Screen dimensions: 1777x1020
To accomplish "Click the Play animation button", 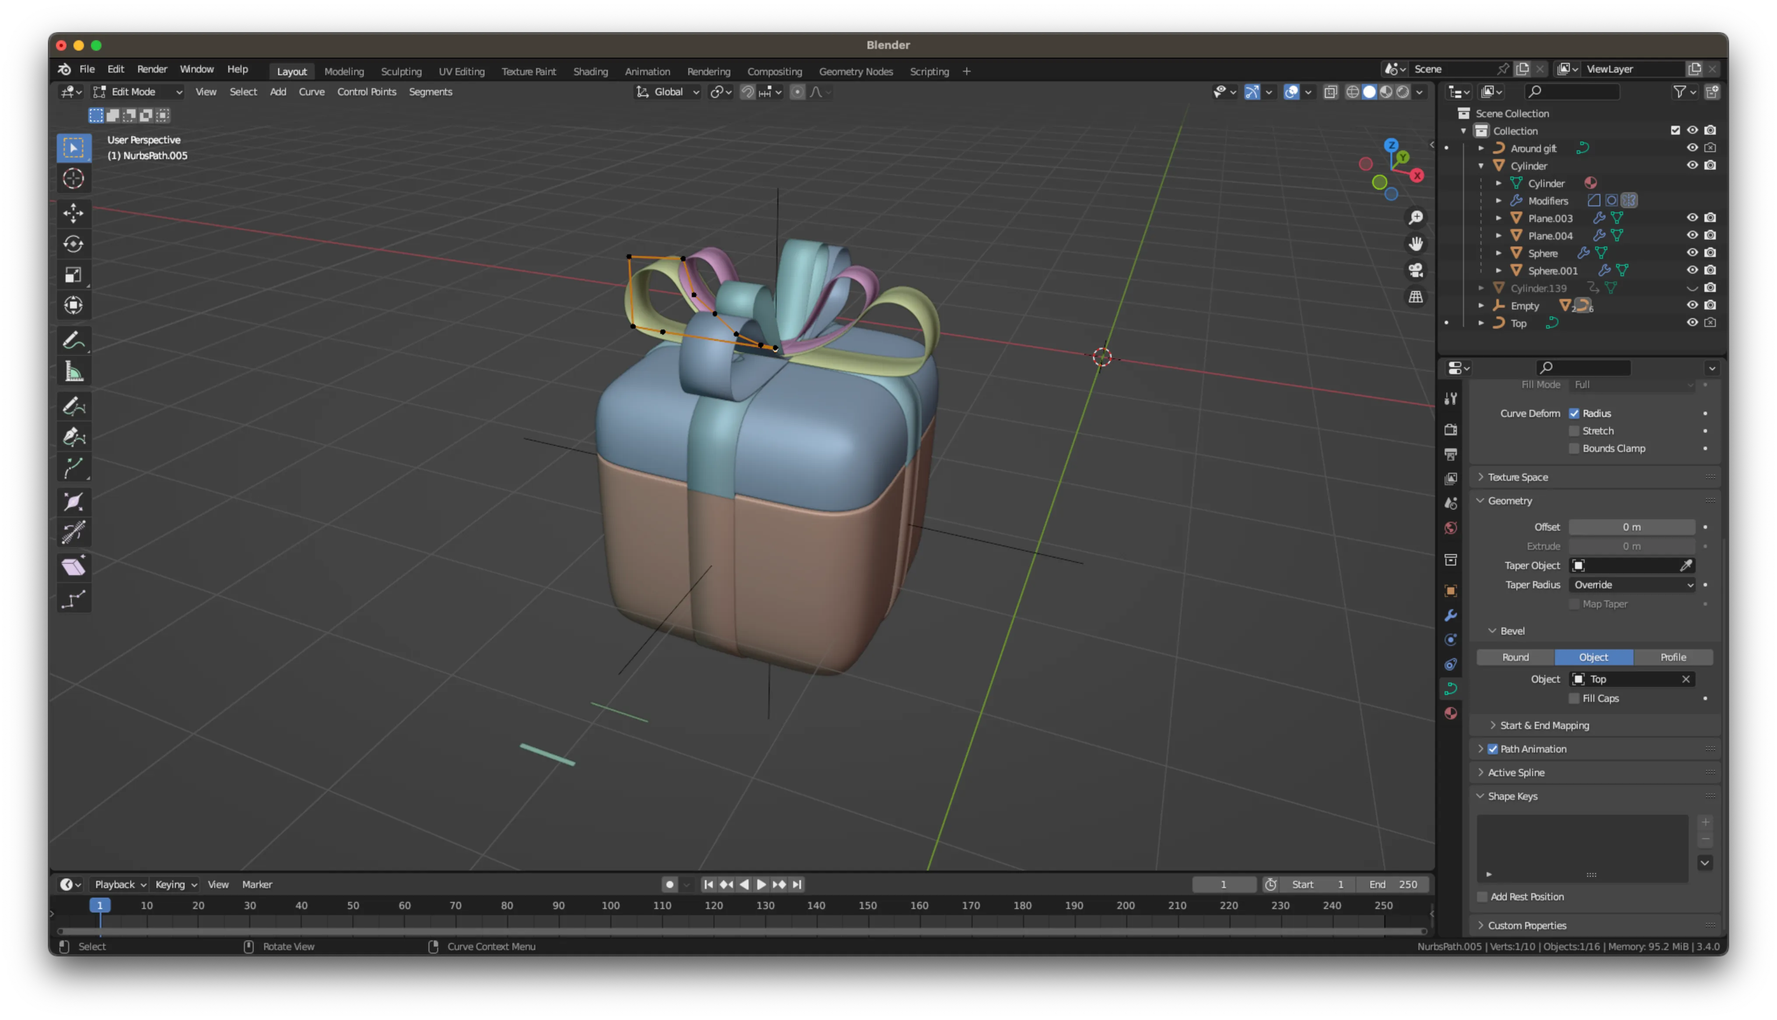I will point(760,885).
